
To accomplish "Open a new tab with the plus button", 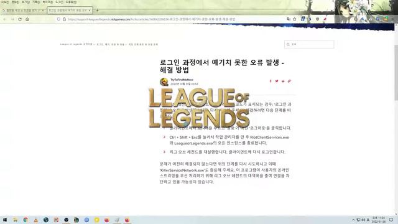I will pos(97,11).
